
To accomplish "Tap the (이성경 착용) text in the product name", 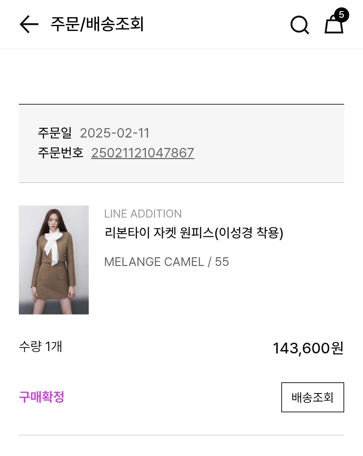I will tap(249, 233).
